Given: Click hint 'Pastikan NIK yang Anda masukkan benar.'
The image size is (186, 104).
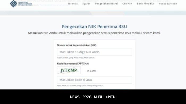Looking at the screenshot, I should click(76, 58).
